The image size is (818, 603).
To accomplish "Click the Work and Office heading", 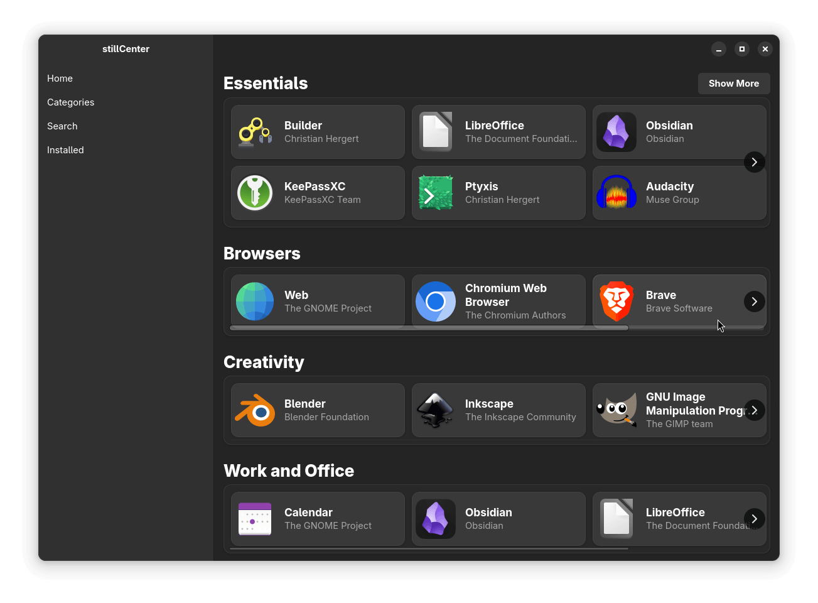I will pos(289,471).
